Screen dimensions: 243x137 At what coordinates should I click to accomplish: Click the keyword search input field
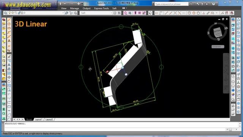172,4
